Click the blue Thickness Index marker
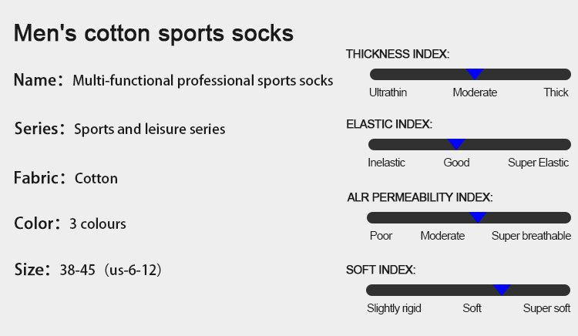The width and height of the screenshot is (578, 336). pyautogui.click(x=475, y=74)
